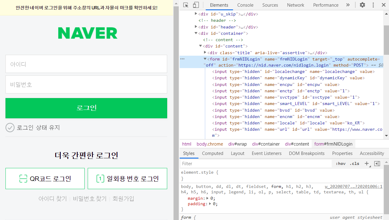
Task: Open the Network tab
Action: click(296, 5)
